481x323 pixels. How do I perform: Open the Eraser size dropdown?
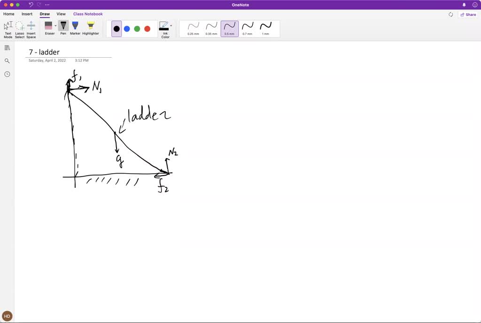(55, 25)
